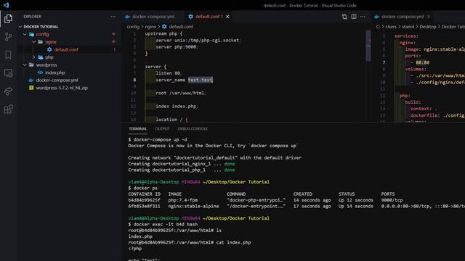
Task: Click line number 7 in right editor gutter
Action: click(384, 62)
